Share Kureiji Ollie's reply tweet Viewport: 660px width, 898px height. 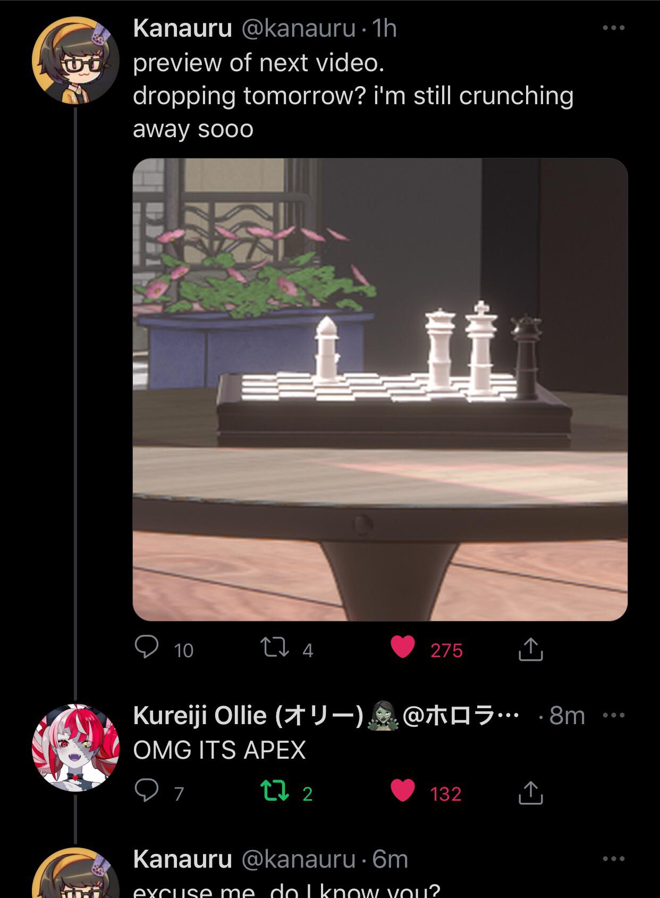click(530, 792)
